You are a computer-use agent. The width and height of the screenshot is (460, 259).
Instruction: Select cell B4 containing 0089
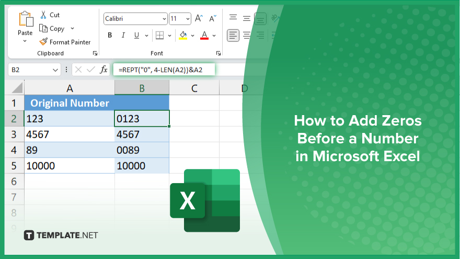[x=142, y=150]
